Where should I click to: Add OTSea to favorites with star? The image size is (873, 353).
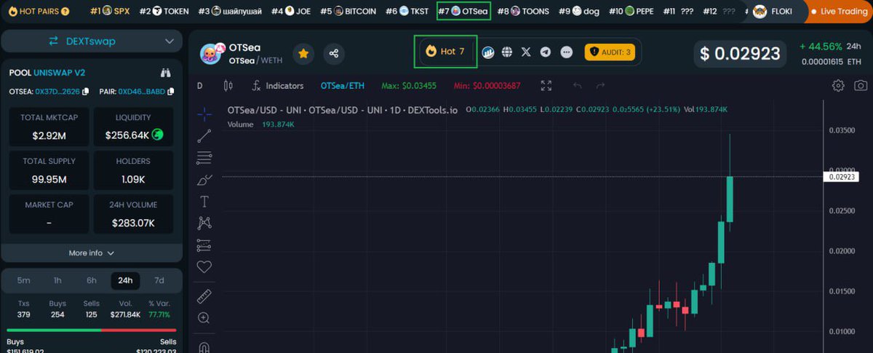303,53
